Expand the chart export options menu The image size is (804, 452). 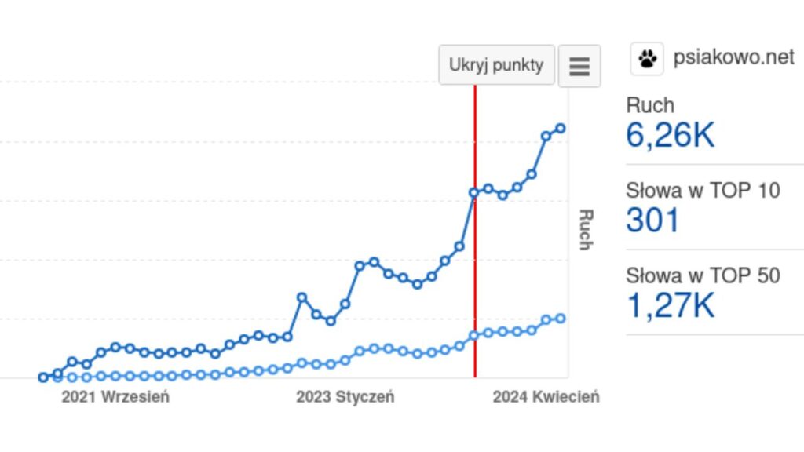(x=579, y=66)
